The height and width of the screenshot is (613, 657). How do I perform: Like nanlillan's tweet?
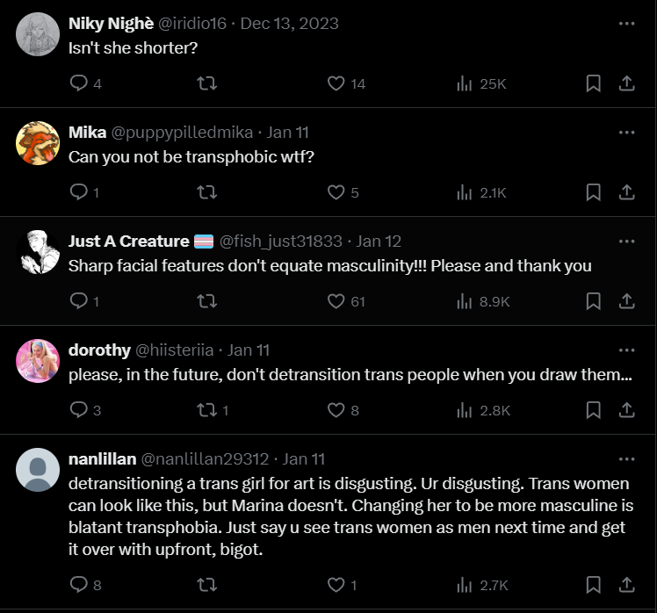336,584
